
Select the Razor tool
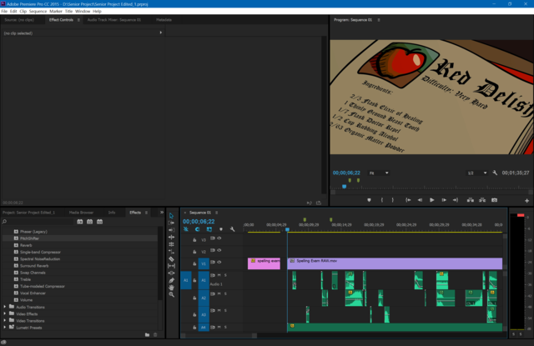(171, 259)
